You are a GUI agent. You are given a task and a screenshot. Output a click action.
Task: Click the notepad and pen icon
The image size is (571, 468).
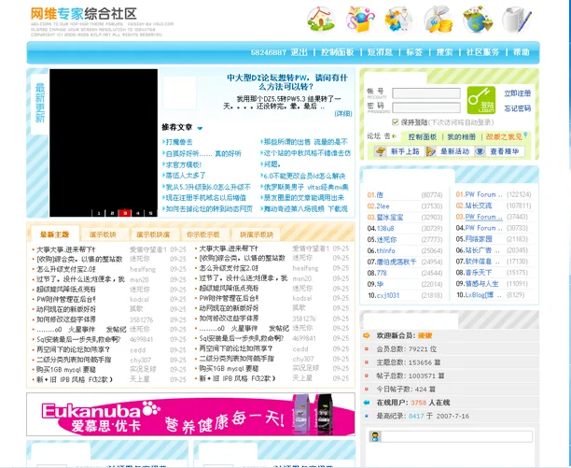click(x=514, y=18)
